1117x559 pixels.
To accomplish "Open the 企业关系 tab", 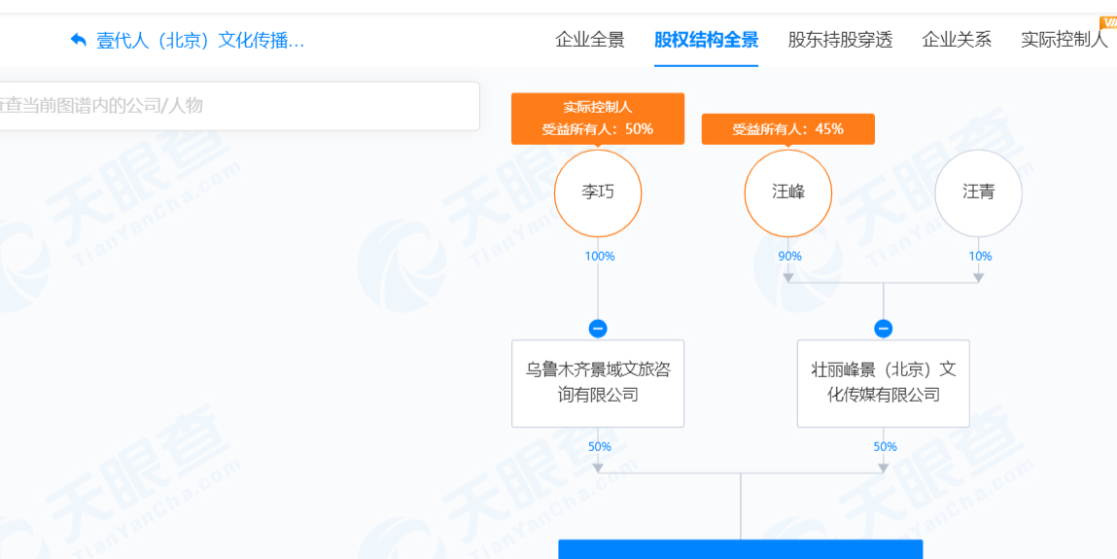I will [x=957, y=40].
